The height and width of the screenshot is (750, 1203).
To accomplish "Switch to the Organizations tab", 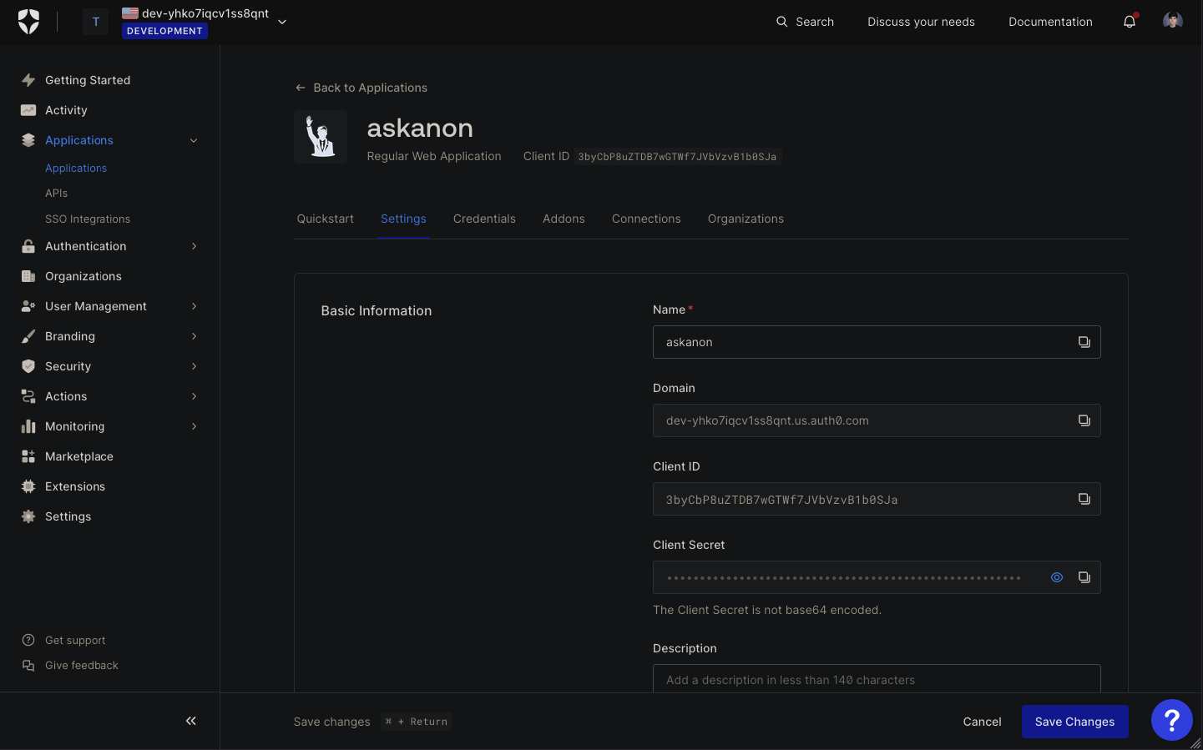I will pos(746,219).
